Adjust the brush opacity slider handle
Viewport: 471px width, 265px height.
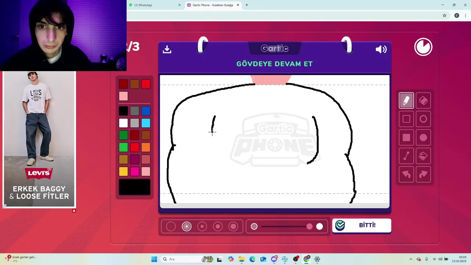click(309, 226)
